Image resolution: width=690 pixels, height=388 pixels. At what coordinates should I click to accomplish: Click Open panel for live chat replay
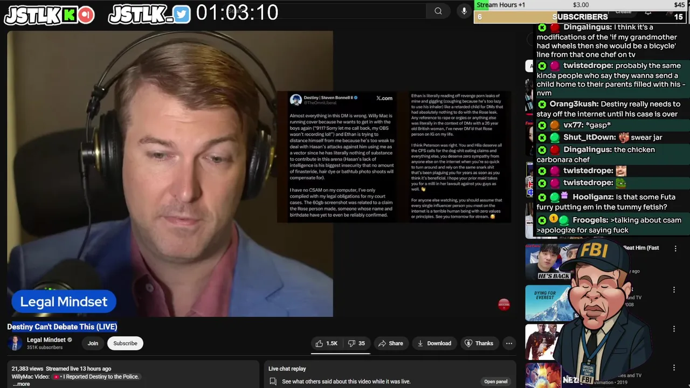point(495,382)
